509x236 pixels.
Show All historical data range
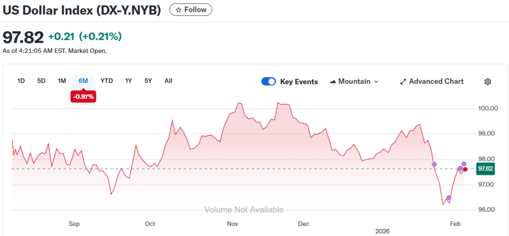click(x=168, y=81)
